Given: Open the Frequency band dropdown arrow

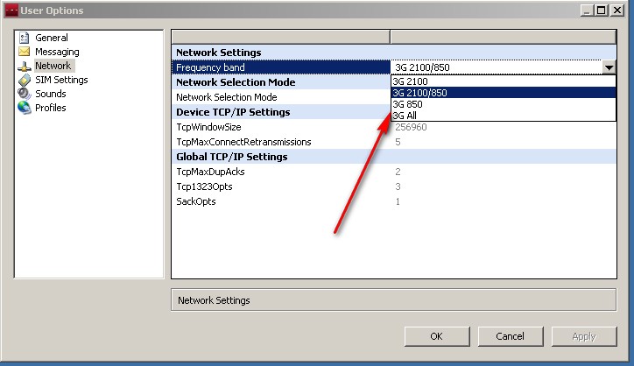Looking at the screenshot, I should [608, 67].
